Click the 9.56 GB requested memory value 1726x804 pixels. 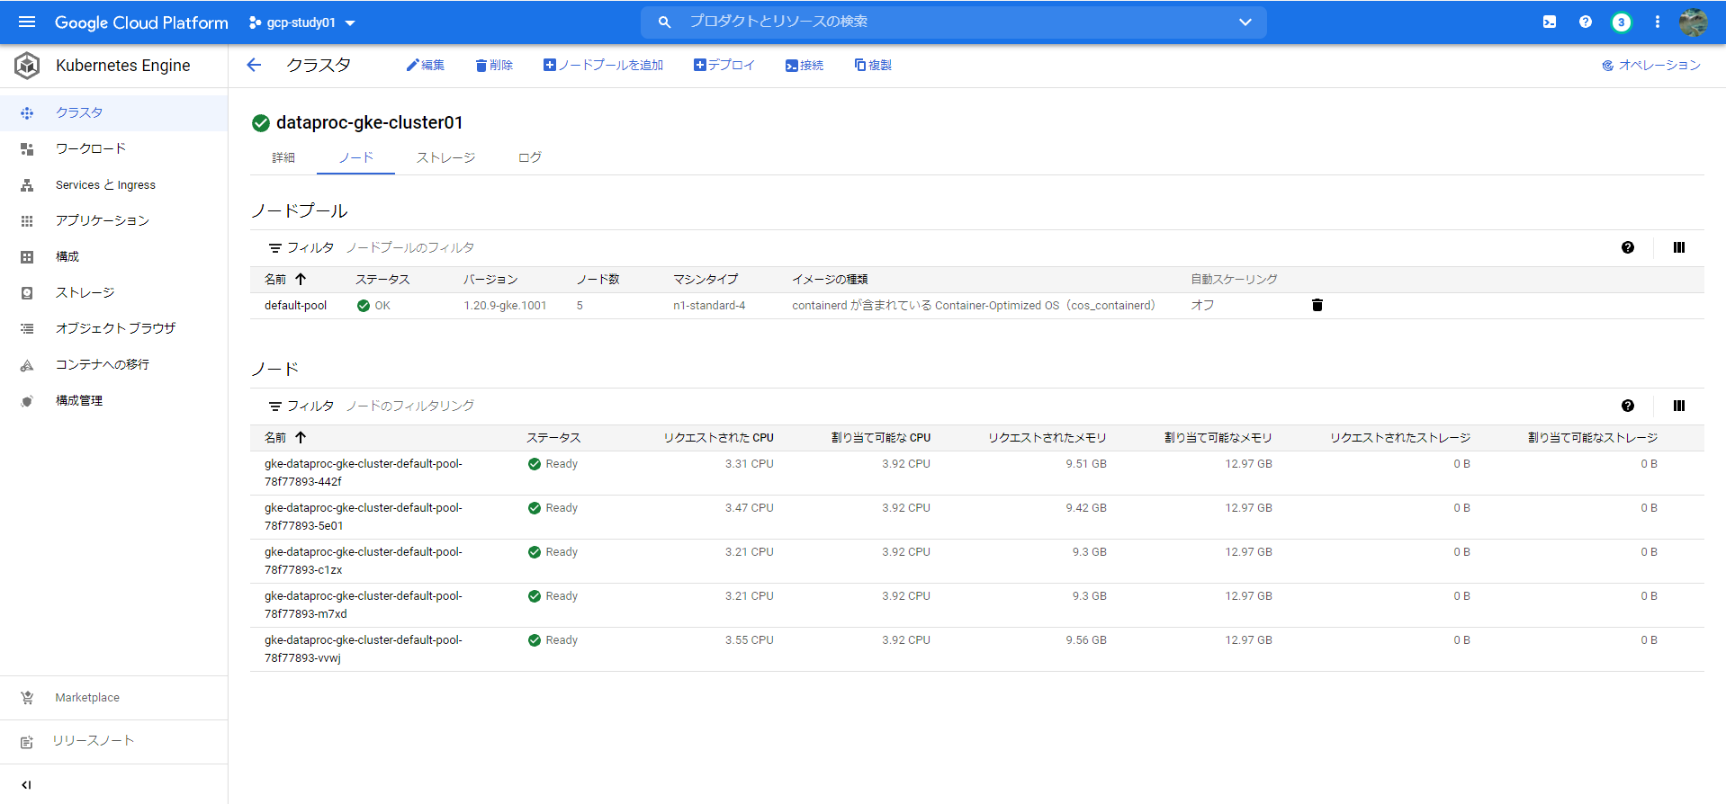pos(1086,640)
